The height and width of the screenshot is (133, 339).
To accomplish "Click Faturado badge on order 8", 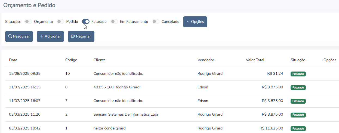I will (x=298, y=88).
